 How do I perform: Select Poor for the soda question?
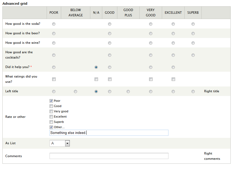pyautogui.click(x=54, y=24)
